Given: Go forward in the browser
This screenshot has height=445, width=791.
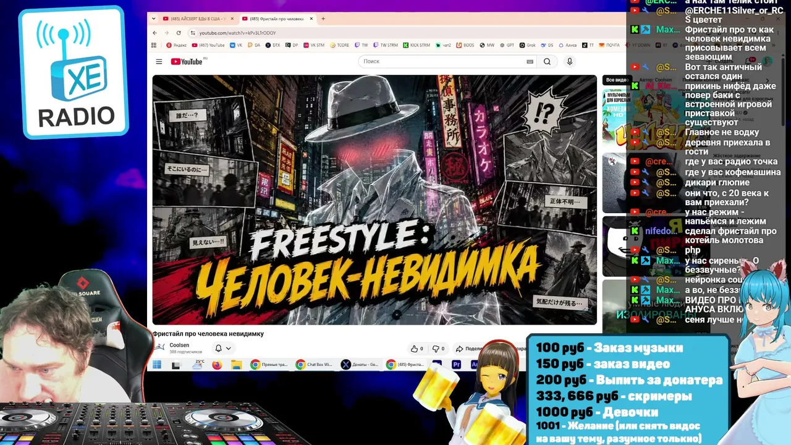Looking at the screenshot, I should pos(167,33).
